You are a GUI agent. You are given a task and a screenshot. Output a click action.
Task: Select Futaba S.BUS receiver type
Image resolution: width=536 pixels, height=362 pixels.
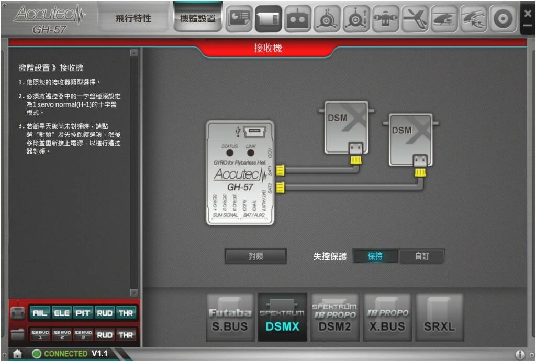click(230, 317)
